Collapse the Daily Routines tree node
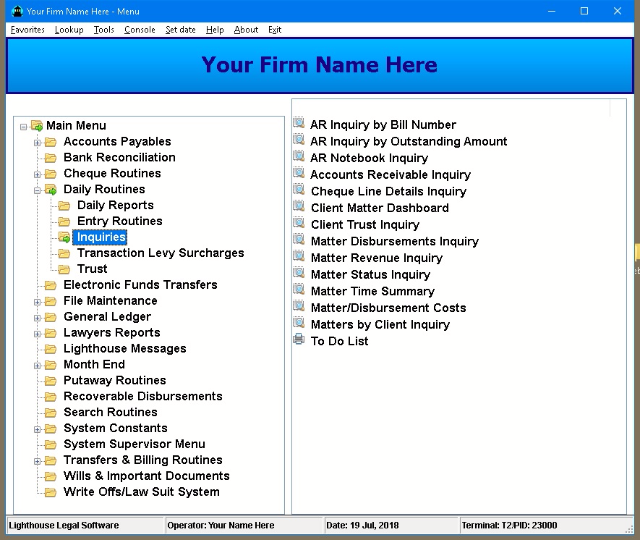640x540 pixels. click(x=38, y=190)
